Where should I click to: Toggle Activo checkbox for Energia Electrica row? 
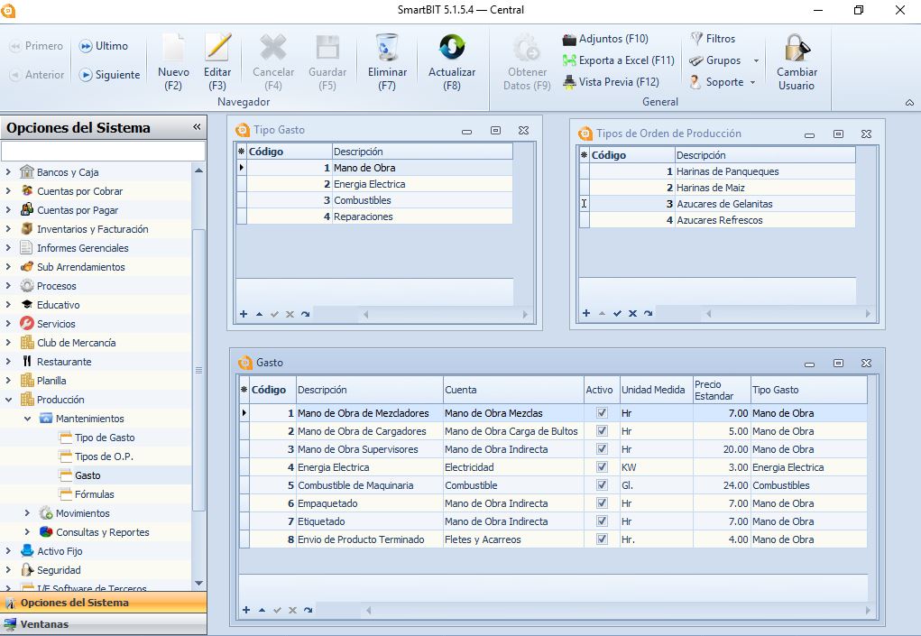(x=602, y=467)
